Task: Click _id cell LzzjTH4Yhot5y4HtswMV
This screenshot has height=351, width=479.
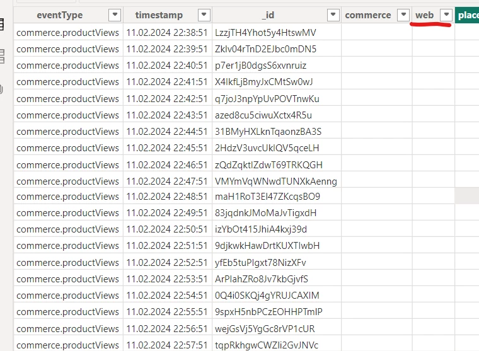Action: pyautogui.click(x=277, y=33)
